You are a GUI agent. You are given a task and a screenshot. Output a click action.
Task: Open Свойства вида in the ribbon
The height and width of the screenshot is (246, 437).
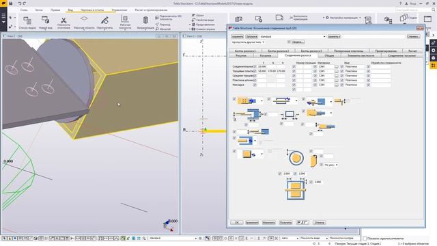coord(203,20)
